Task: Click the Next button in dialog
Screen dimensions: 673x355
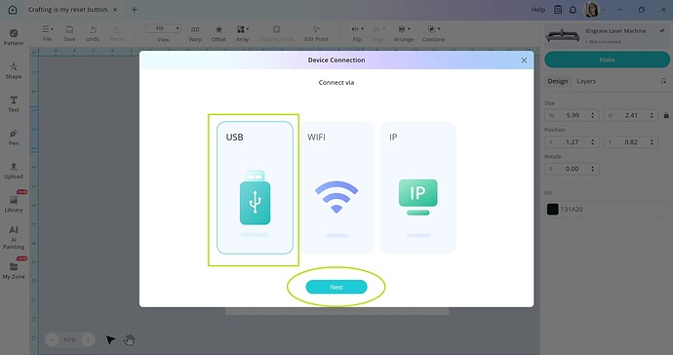Action: click(x=336, y=287)
